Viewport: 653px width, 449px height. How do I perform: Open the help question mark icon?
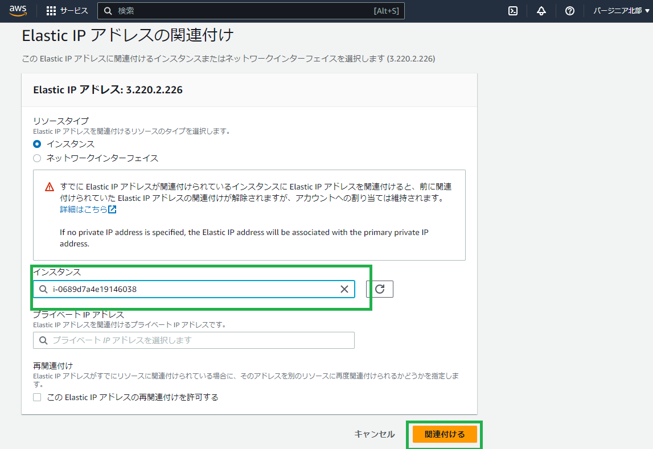tap(570, 10)
